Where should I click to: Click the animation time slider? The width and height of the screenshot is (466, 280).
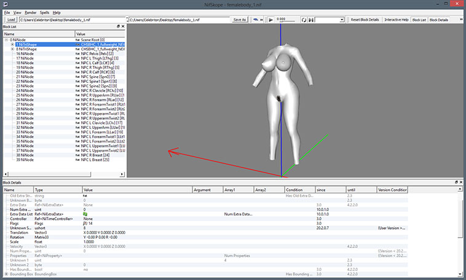click(x=286, y=20)
